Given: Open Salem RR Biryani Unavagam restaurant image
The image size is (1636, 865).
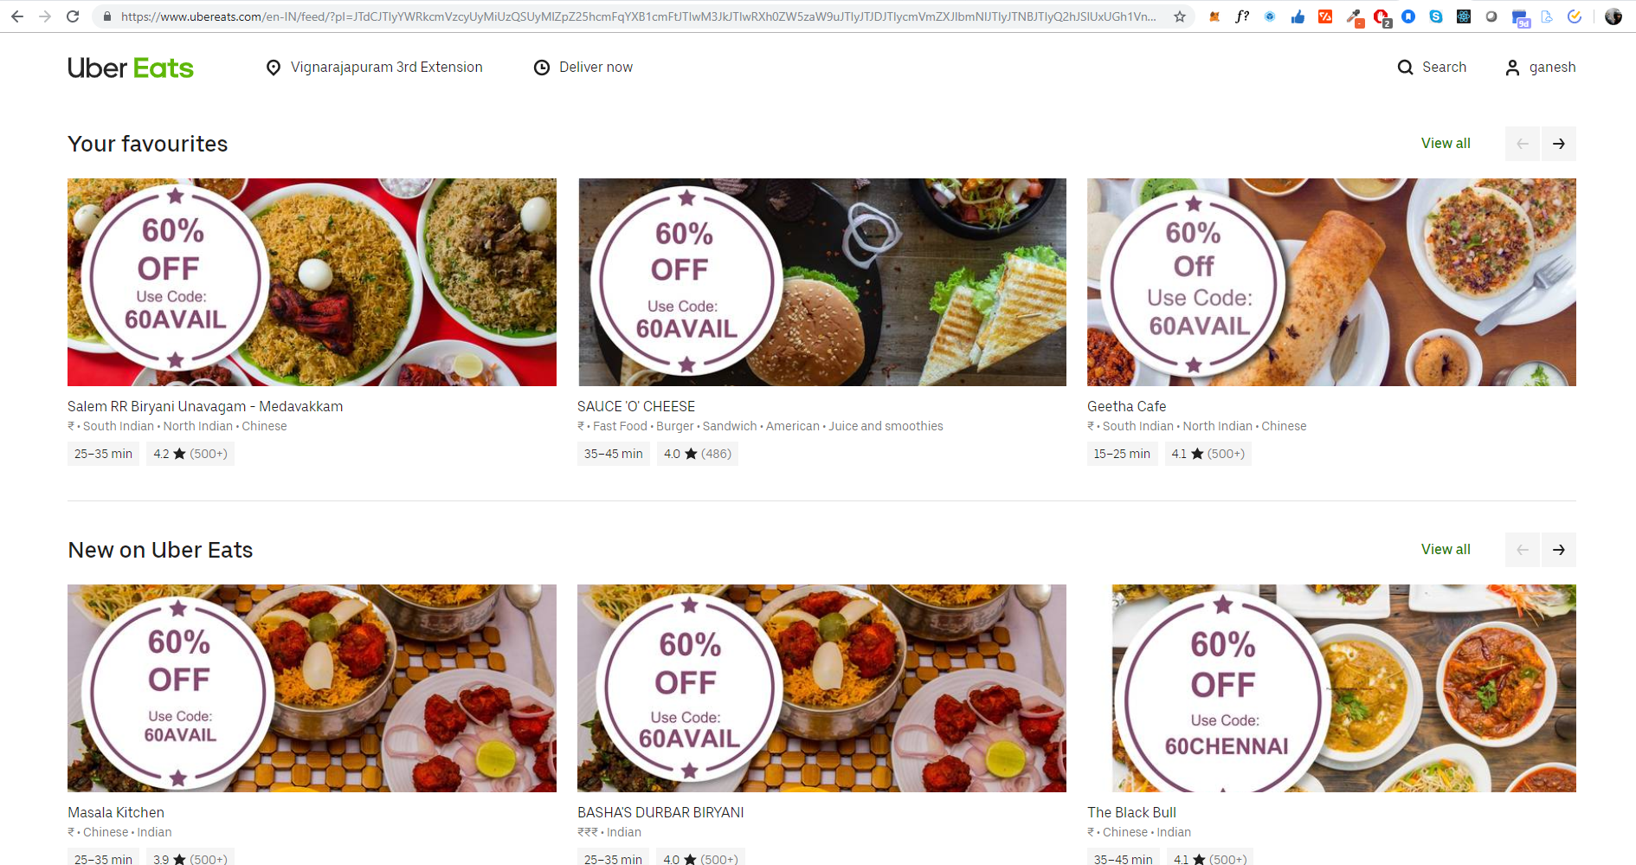Looking at the screenshot, I should tap(312, 282).
